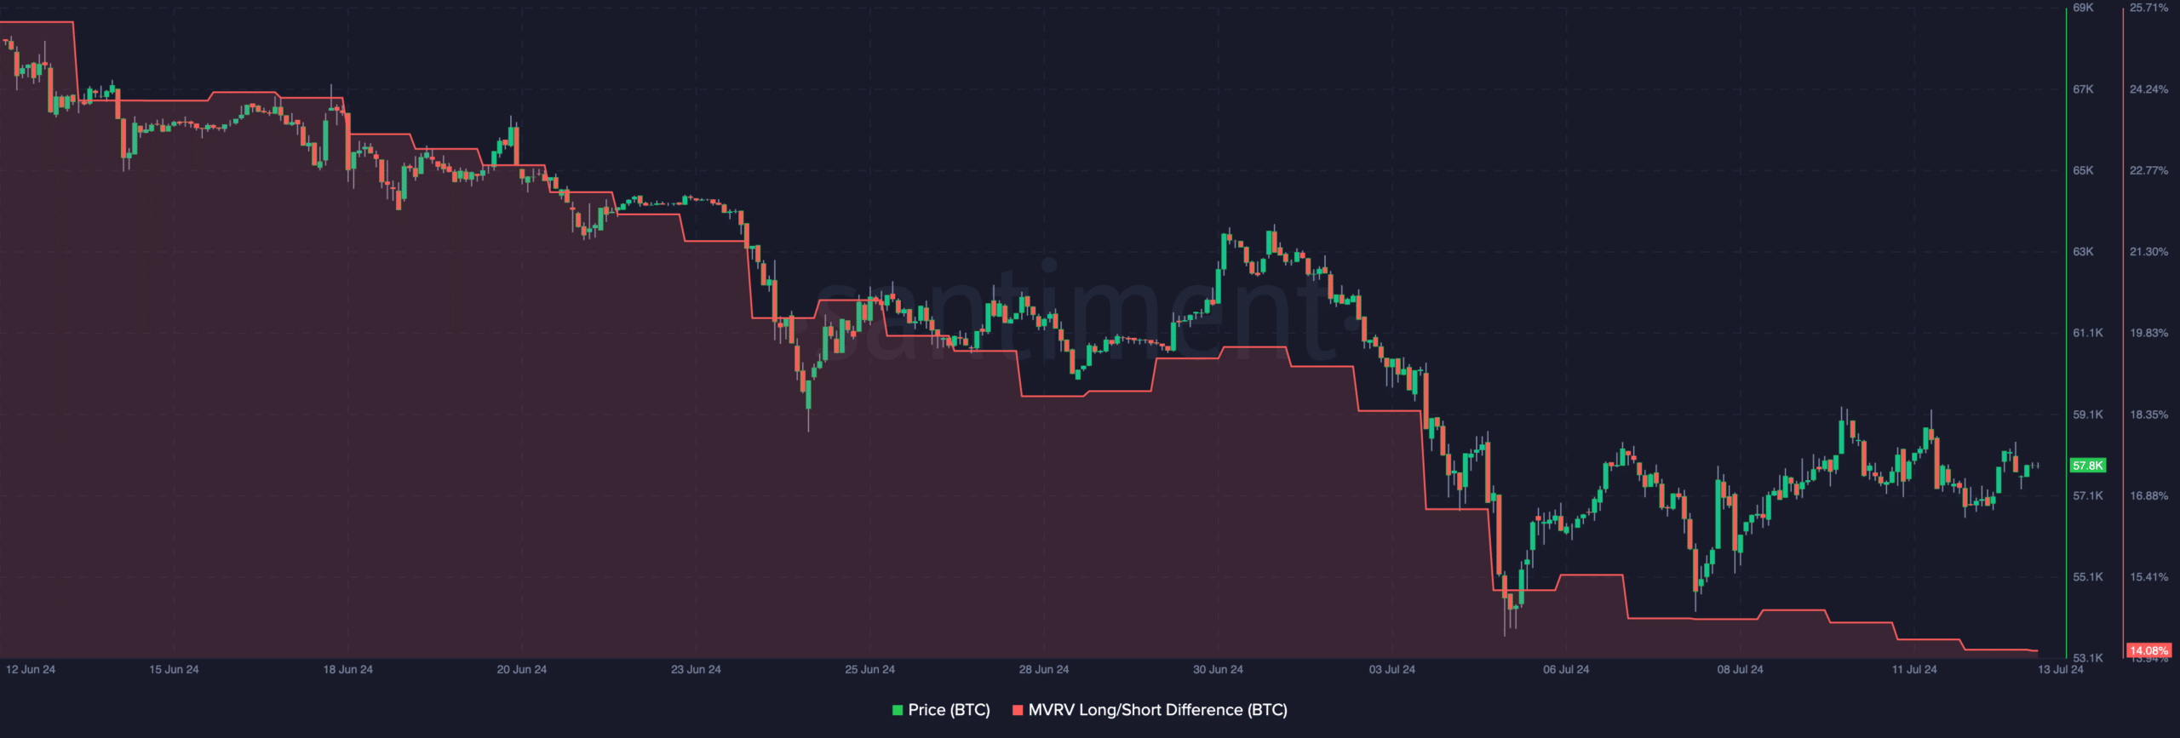The width and height of the screenshot is (2180, 738).
Task: Toggle the Price (BTC) legend entry
Action: tap(941, 710)
